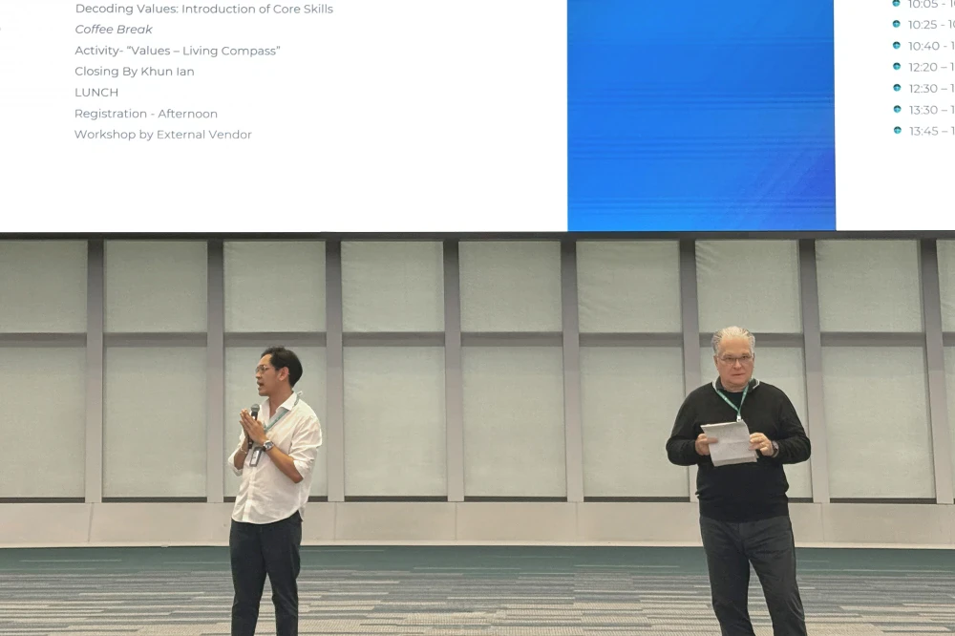Screen dimensions: 955x636
Task: Click the bullet dot beside 13:30
Action: point(897,109)
